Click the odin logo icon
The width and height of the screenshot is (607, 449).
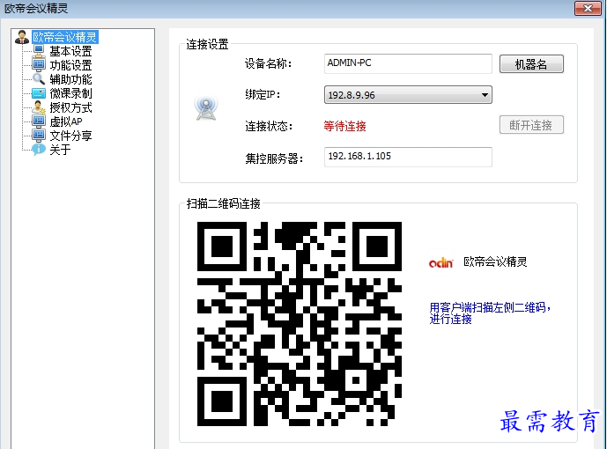click(440, 263)
